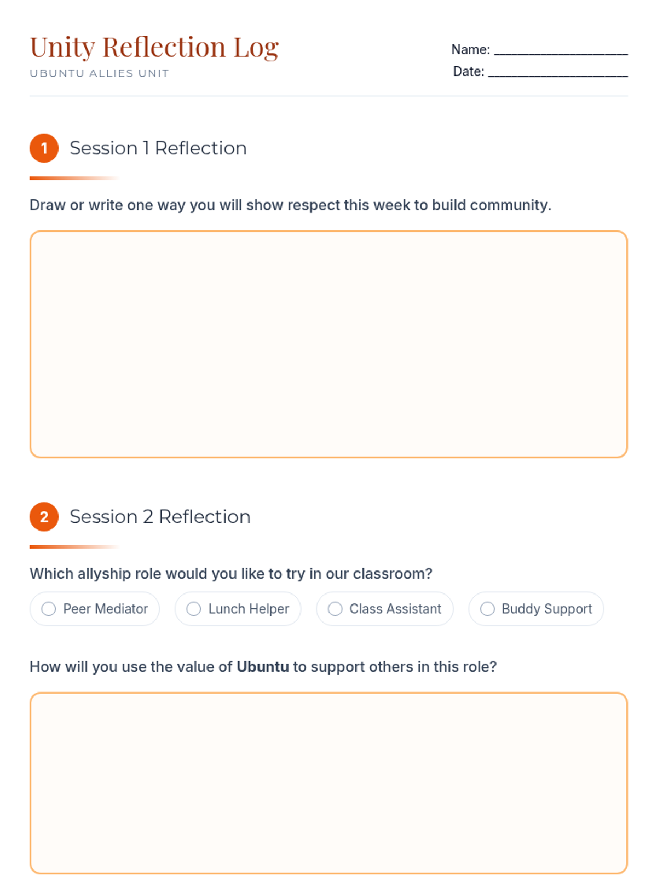The height and width of the screenshot is (876, 657).
Task: Click the orange number 1 badge
Action: pyautogui.click(x=44, y=148)
